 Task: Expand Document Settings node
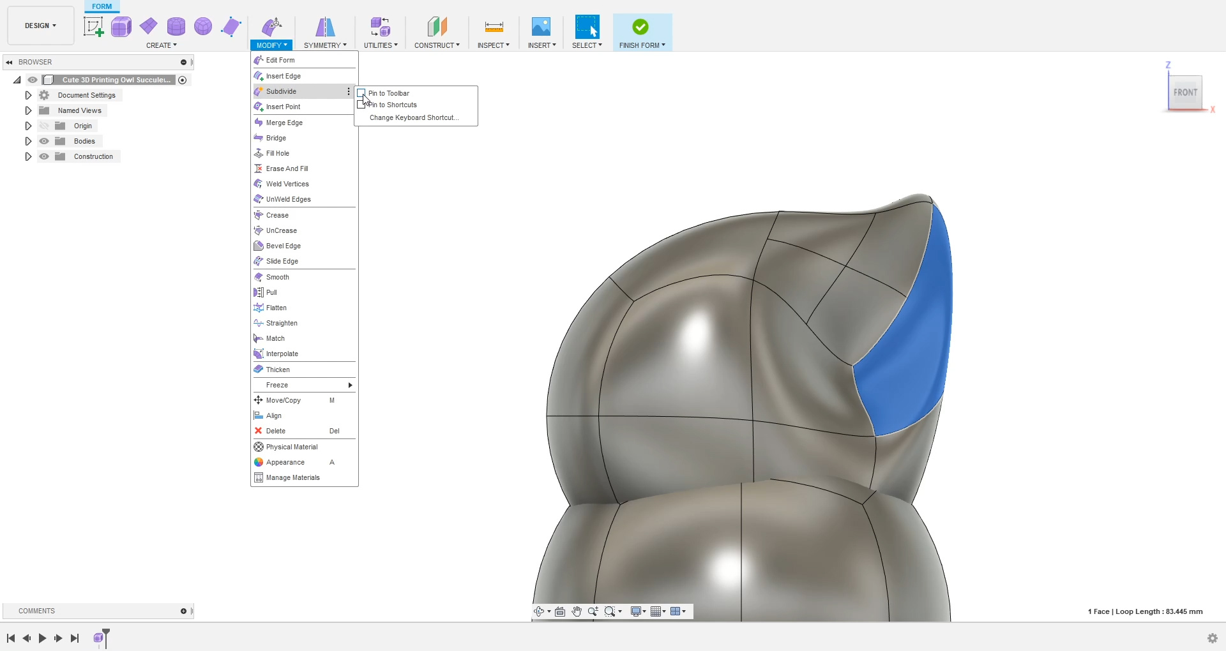click(x=28, y=95)
